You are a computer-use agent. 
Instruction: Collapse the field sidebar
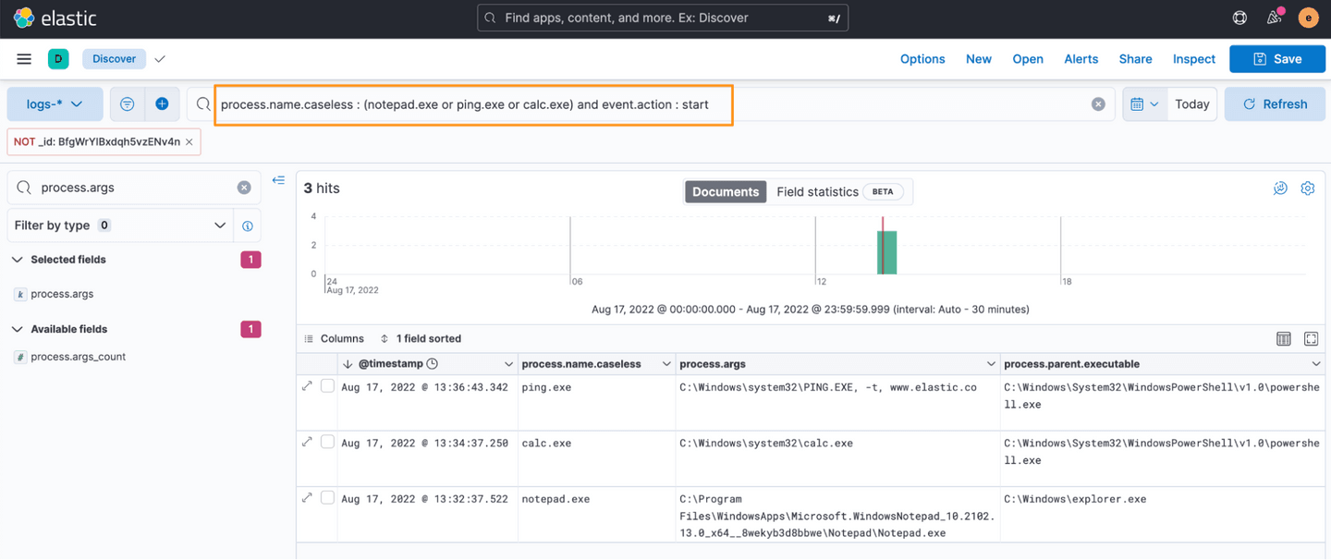point(278,181)
